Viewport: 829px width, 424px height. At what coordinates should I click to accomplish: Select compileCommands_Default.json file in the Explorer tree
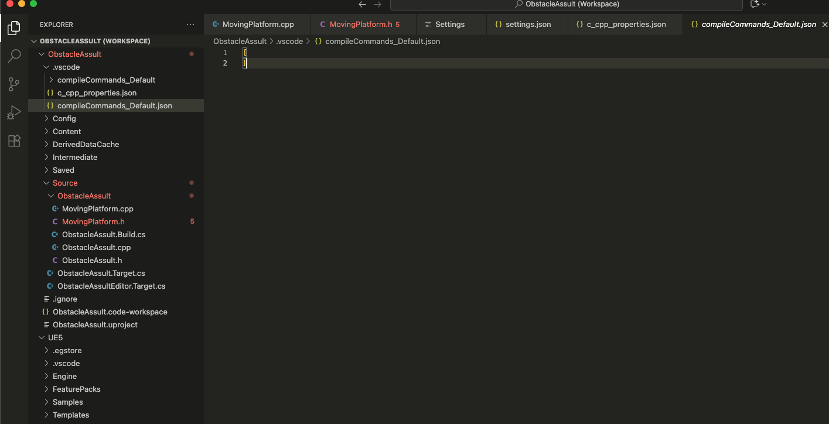116,105
